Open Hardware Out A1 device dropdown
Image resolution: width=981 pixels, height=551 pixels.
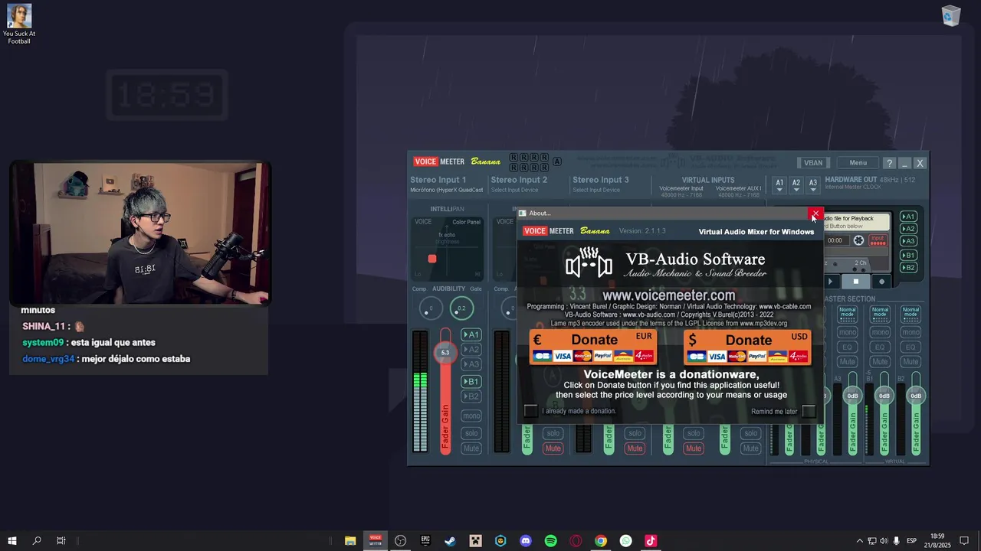coord(779,185)
